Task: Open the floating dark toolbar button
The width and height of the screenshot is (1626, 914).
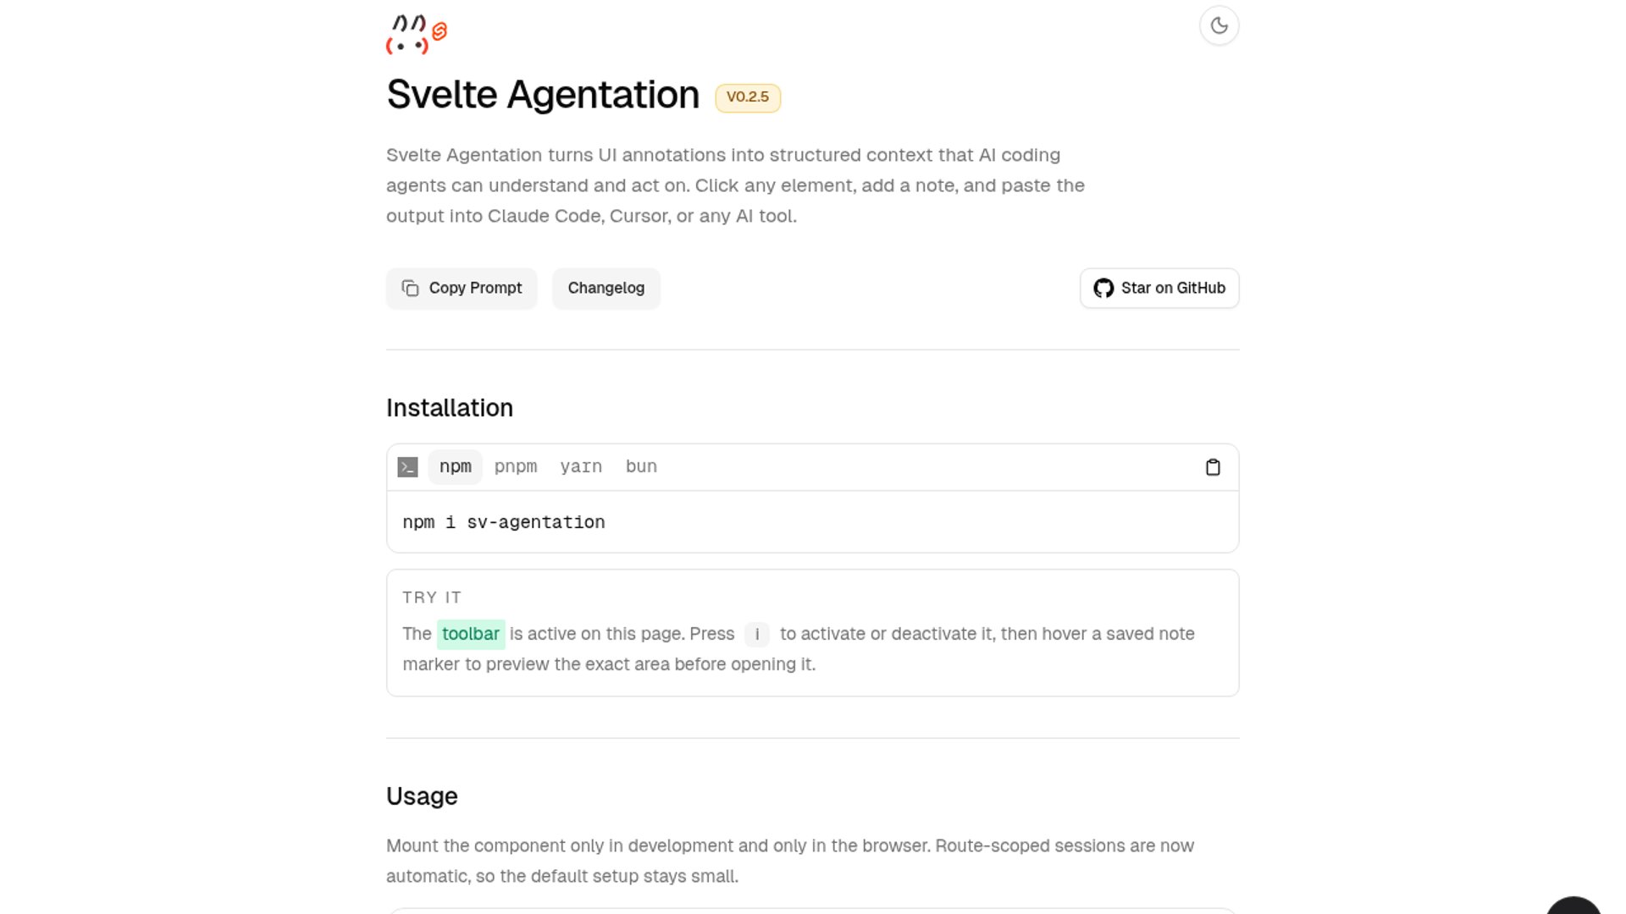Action: (1573, 907)
